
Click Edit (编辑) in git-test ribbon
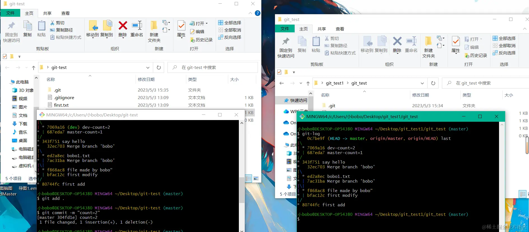click(197, 32)
